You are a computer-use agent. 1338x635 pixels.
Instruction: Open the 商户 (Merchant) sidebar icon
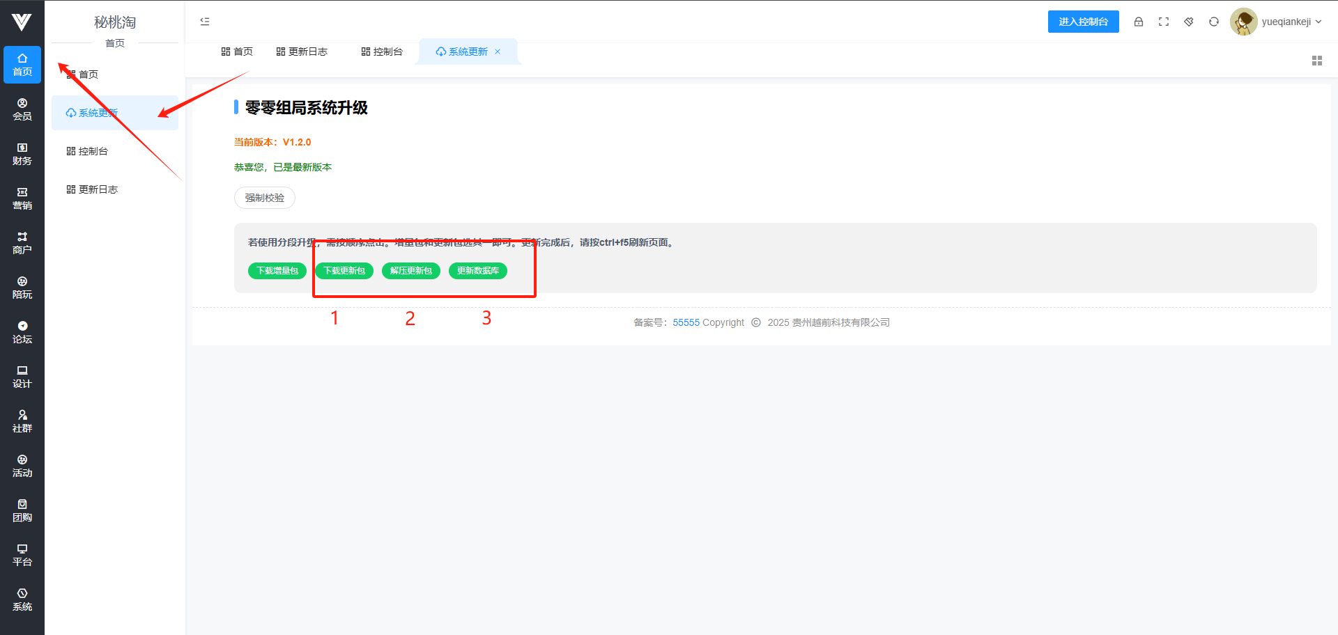pyautogui.click(x=22, y=243)
